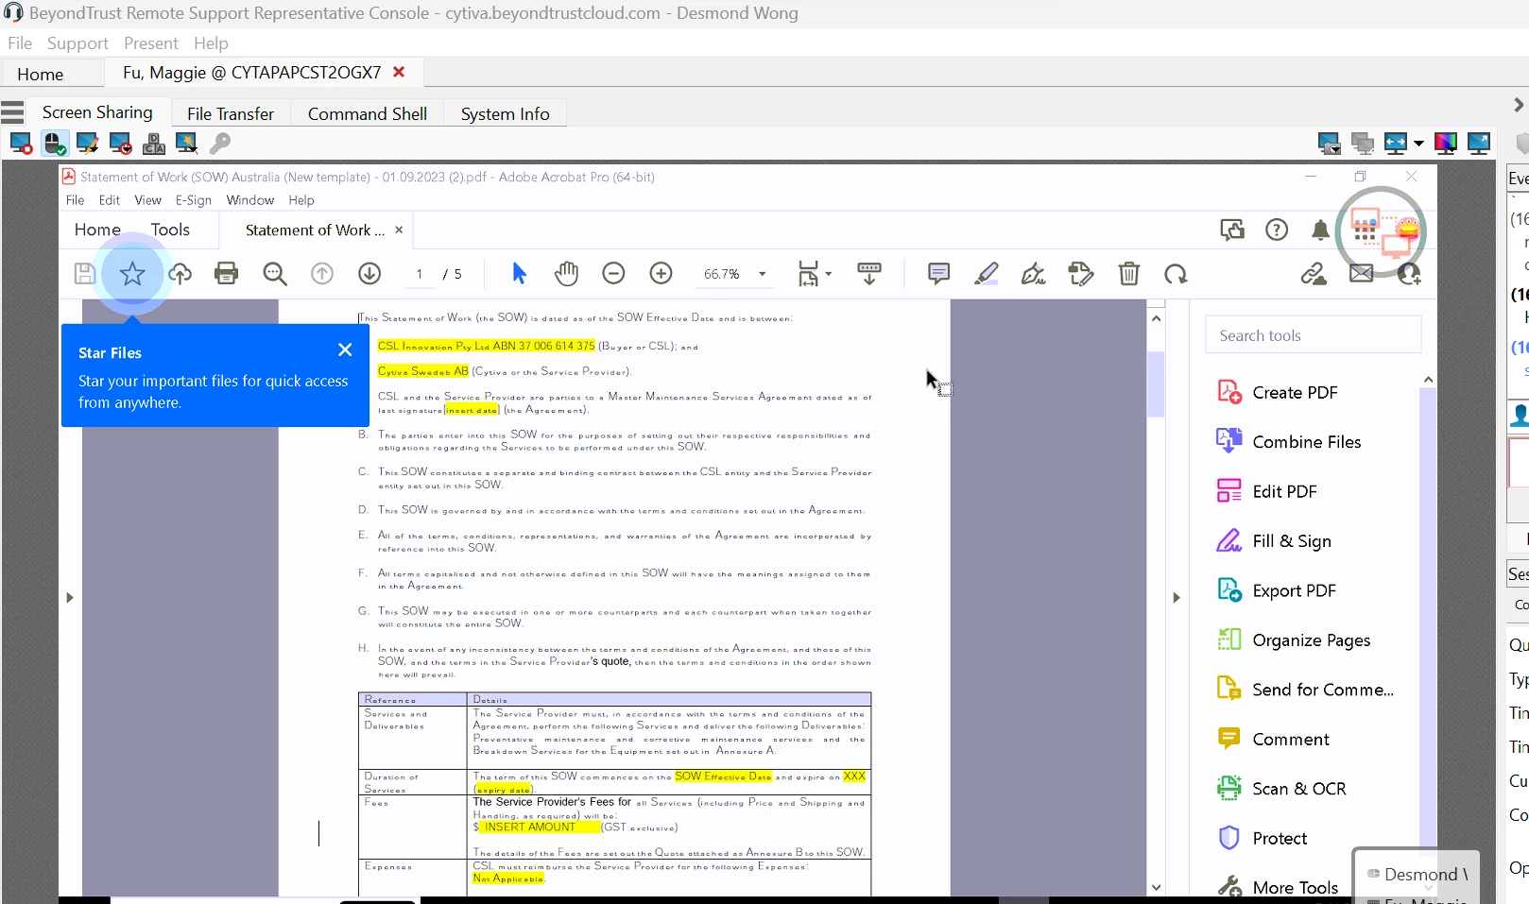Open the find text magnifier tool

[275, 274]
